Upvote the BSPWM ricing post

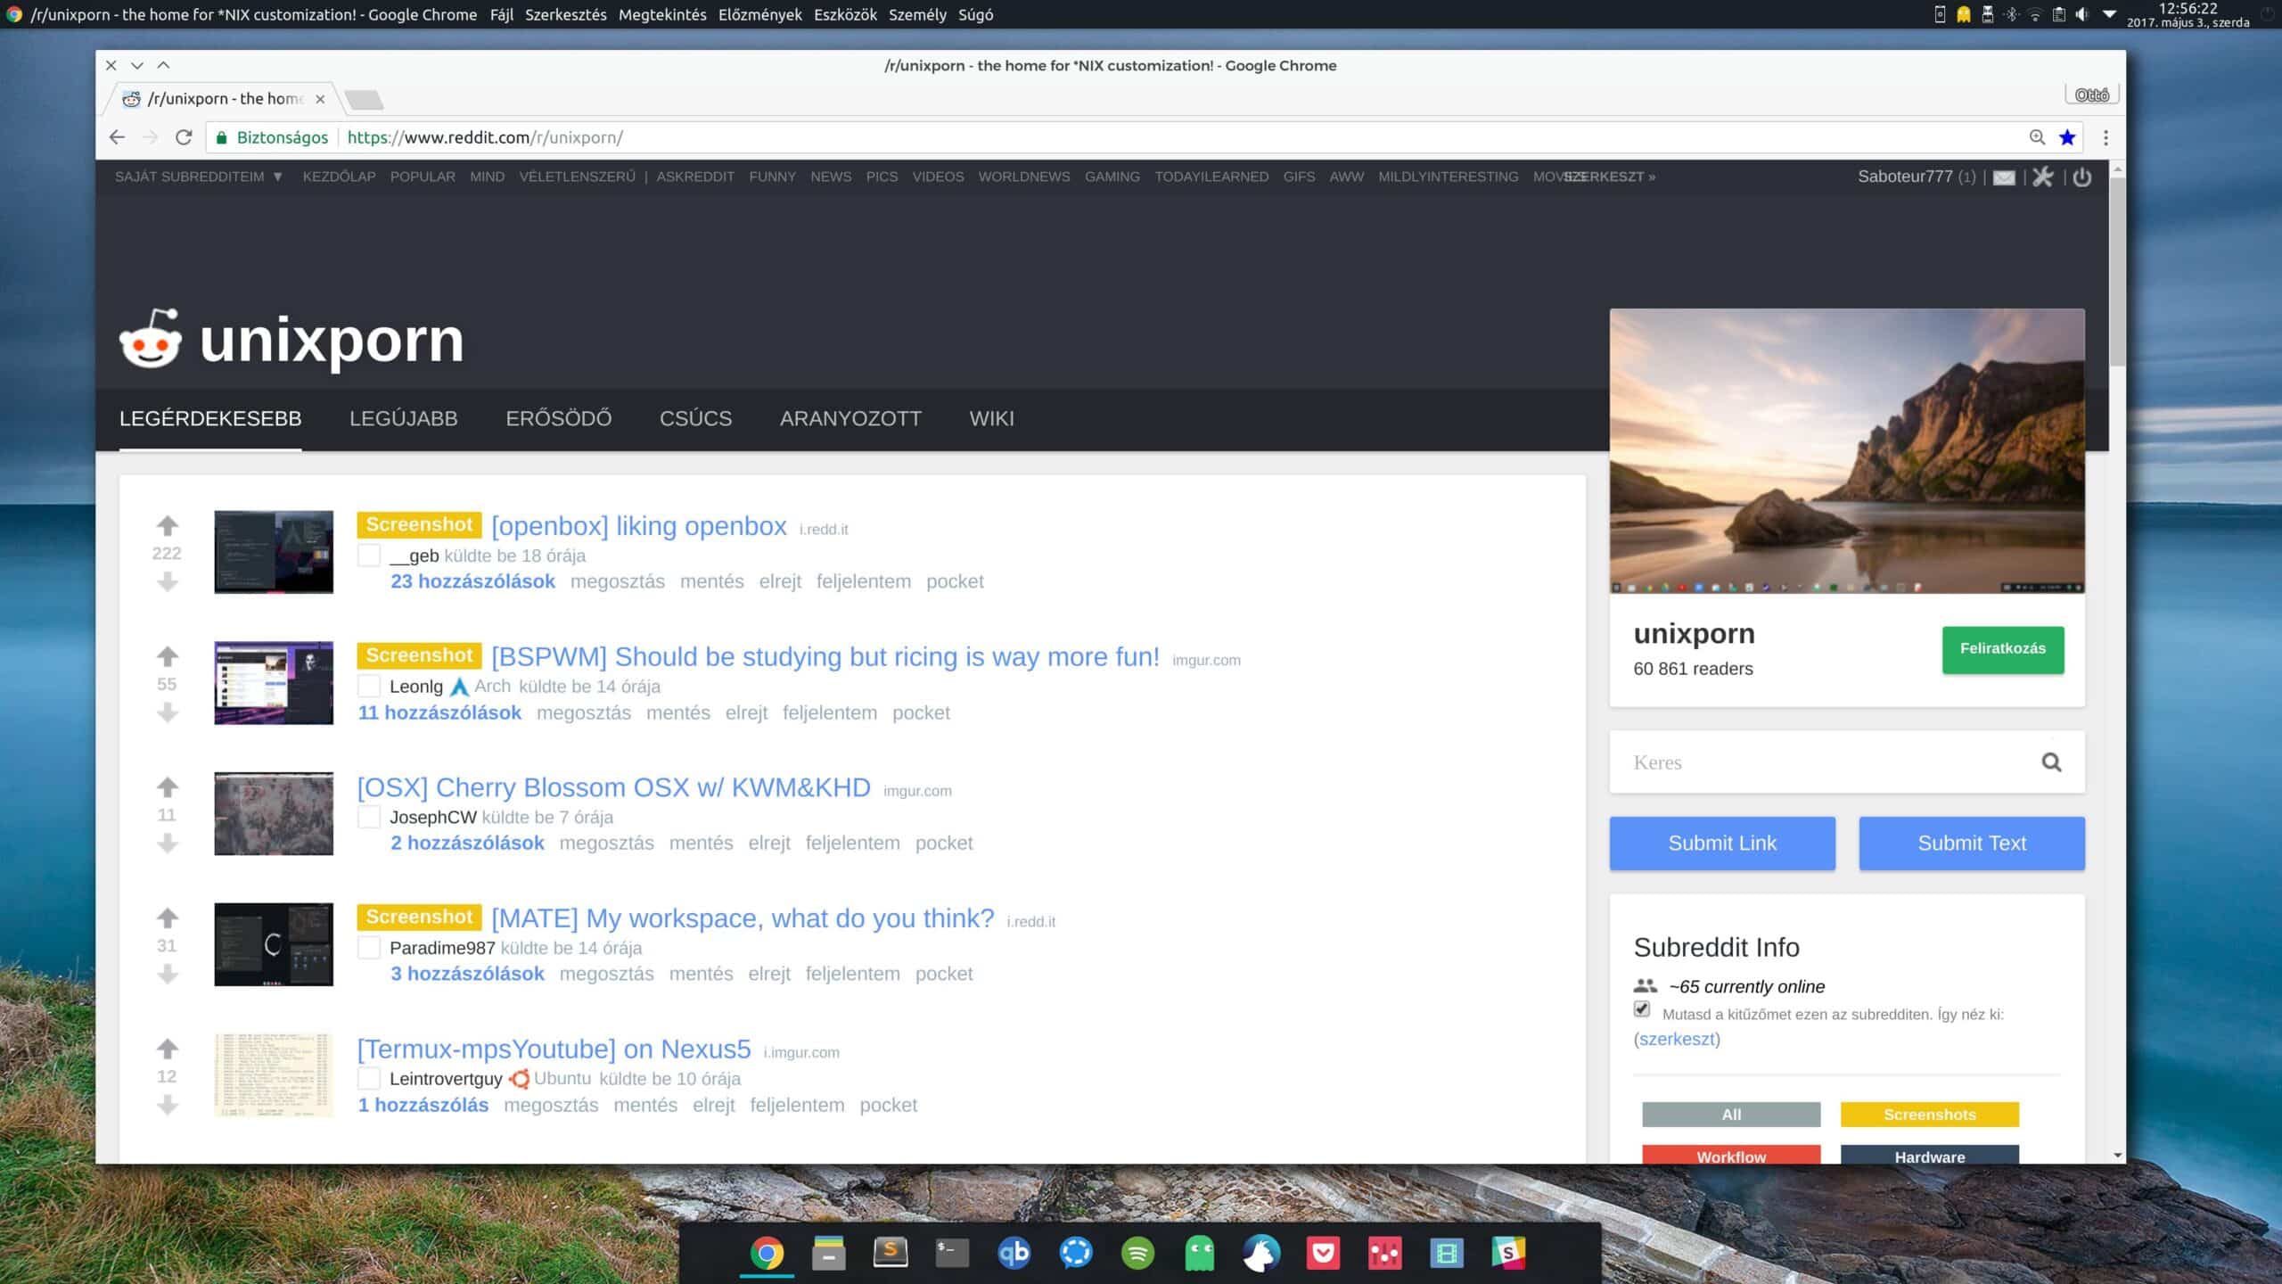click(x=168, y=656)
